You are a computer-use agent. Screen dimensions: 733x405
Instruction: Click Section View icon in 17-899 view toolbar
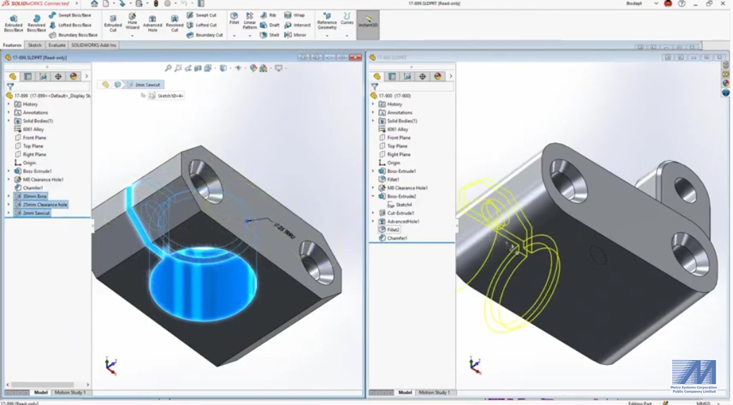[198, 68]
